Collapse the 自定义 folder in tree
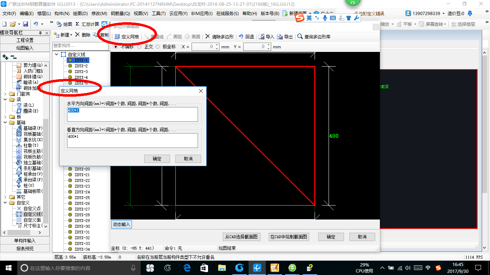The image size is (490, 275). pyautogui.click(x=5, y=203)
